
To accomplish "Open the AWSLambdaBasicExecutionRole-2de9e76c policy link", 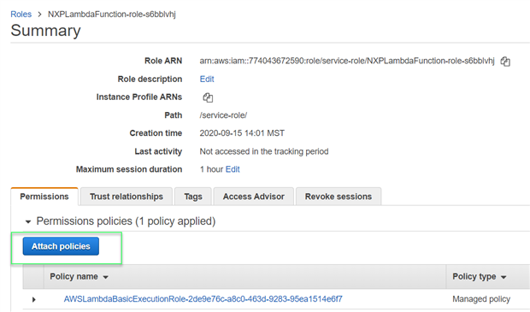I will 203,299.
